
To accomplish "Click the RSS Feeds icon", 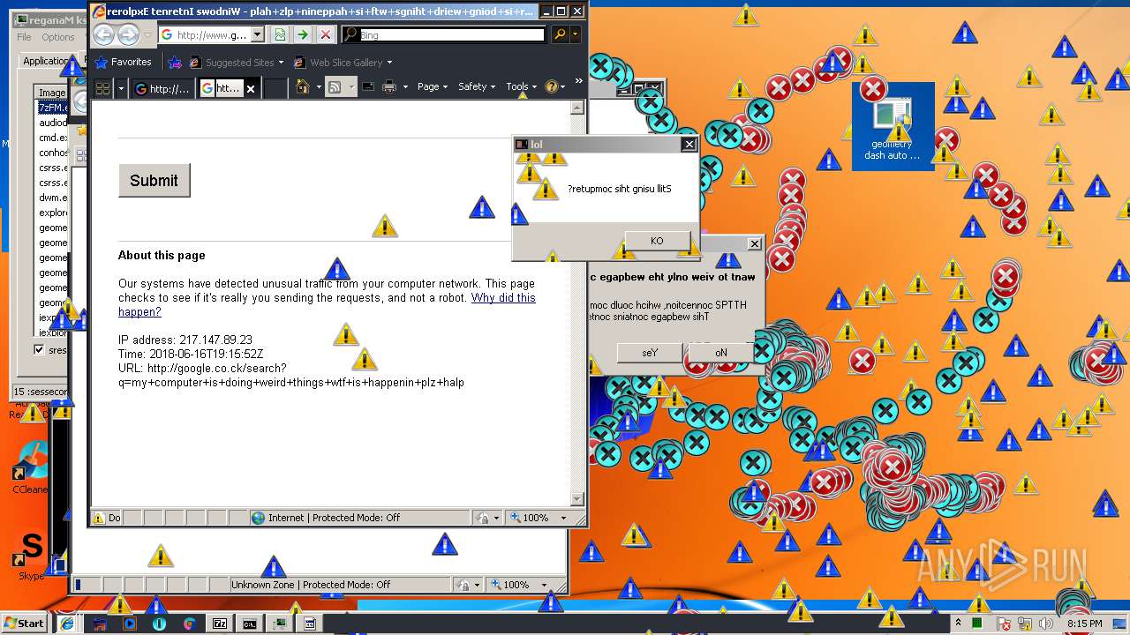I will coord(335,86).
